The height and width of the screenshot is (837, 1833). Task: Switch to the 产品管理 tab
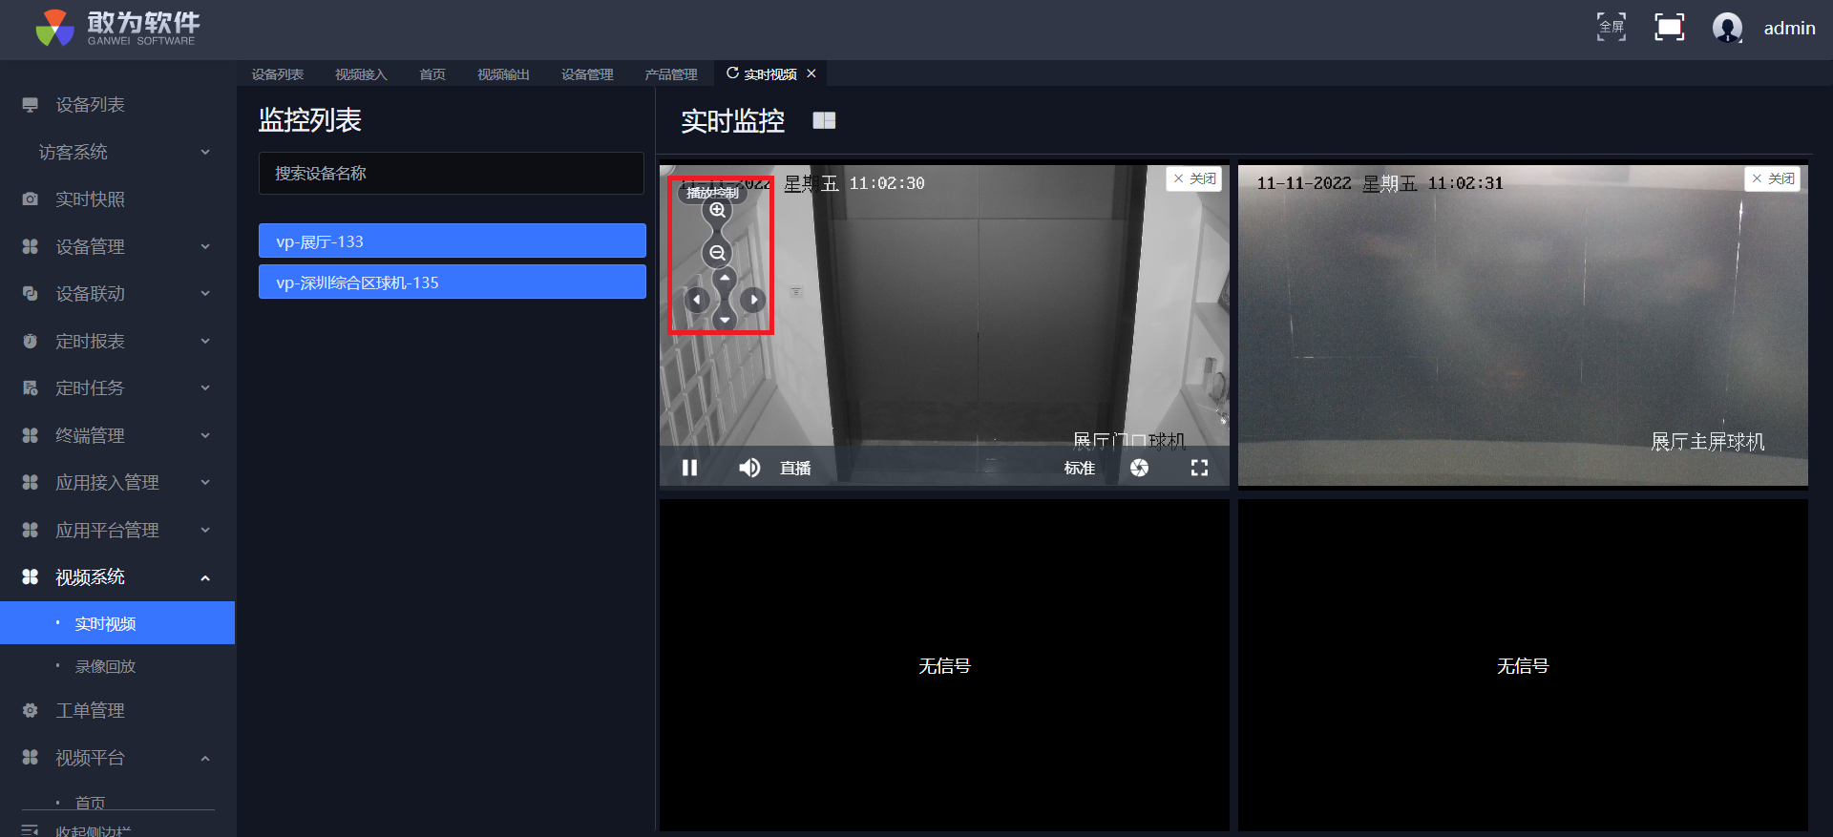(x=671, y=74)
